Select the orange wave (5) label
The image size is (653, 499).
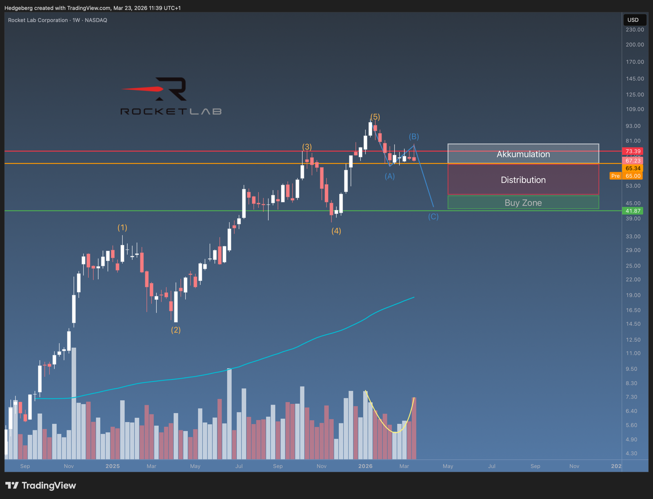pos(375,117)
